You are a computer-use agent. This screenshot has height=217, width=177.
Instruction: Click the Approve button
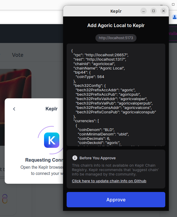click(x=116, y=200)
